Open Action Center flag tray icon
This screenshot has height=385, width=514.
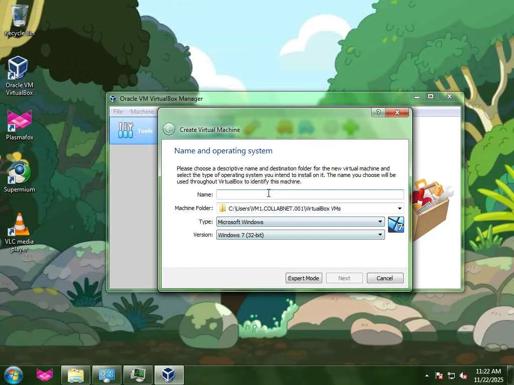[x=439, y=375]
